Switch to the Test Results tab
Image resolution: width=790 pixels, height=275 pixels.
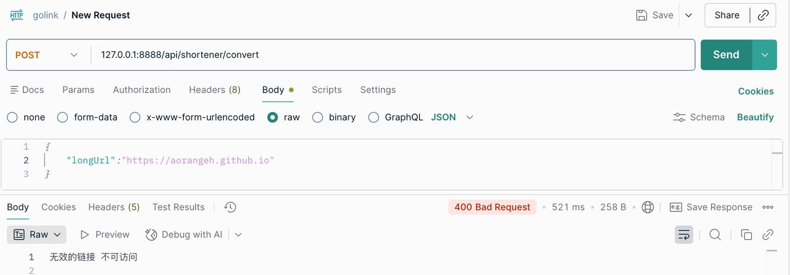(x=178, y=207)
